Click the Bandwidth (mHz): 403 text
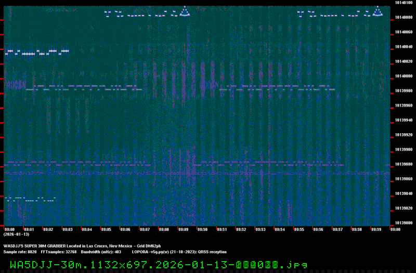Screen dimensions: 416x273 pyautogui.click(x=101, y=252)
